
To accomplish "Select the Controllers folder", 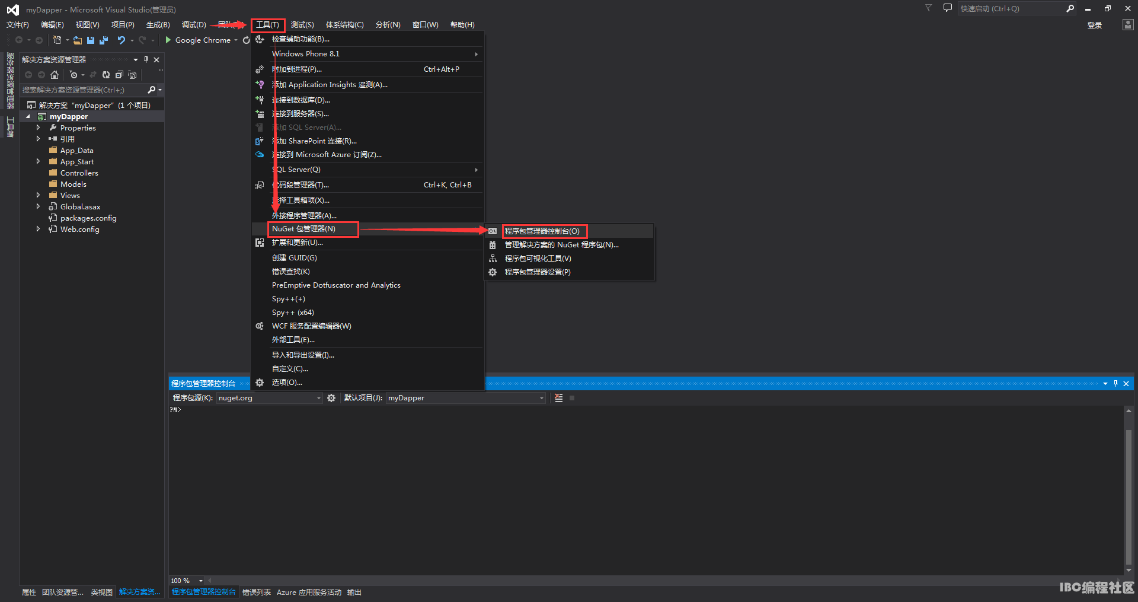I will (79, 173).
